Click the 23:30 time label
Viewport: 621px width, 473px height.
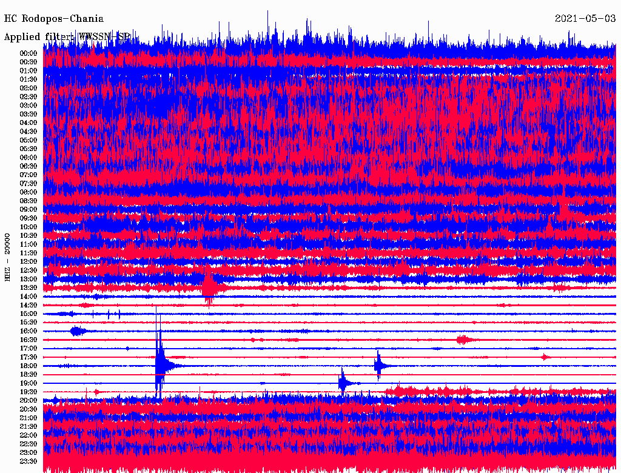click(29, 461)
